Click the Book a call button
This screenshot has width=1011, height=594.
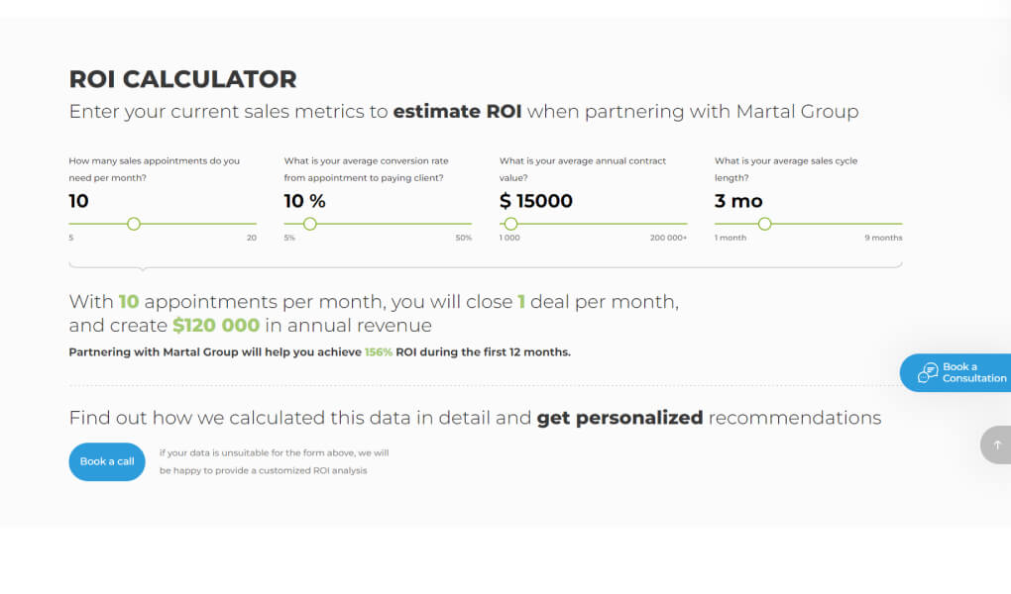click(x=107, y=461)
